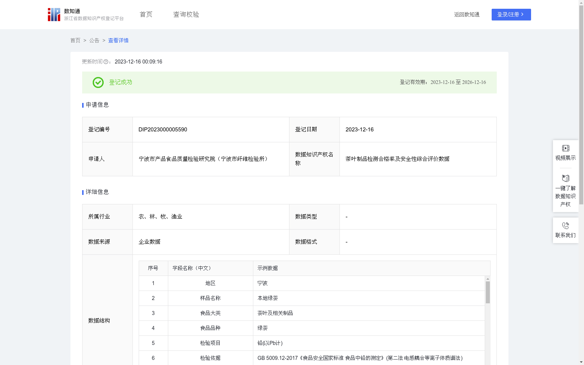Click the 本地绿茶 example value
Screen dimensions: 584x365
pos(268,298)
